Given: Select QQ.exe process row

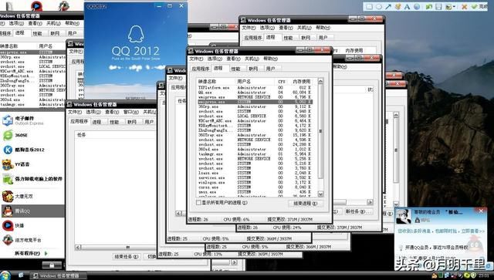Looking at the screenshot, I should [x=255, y=93].
